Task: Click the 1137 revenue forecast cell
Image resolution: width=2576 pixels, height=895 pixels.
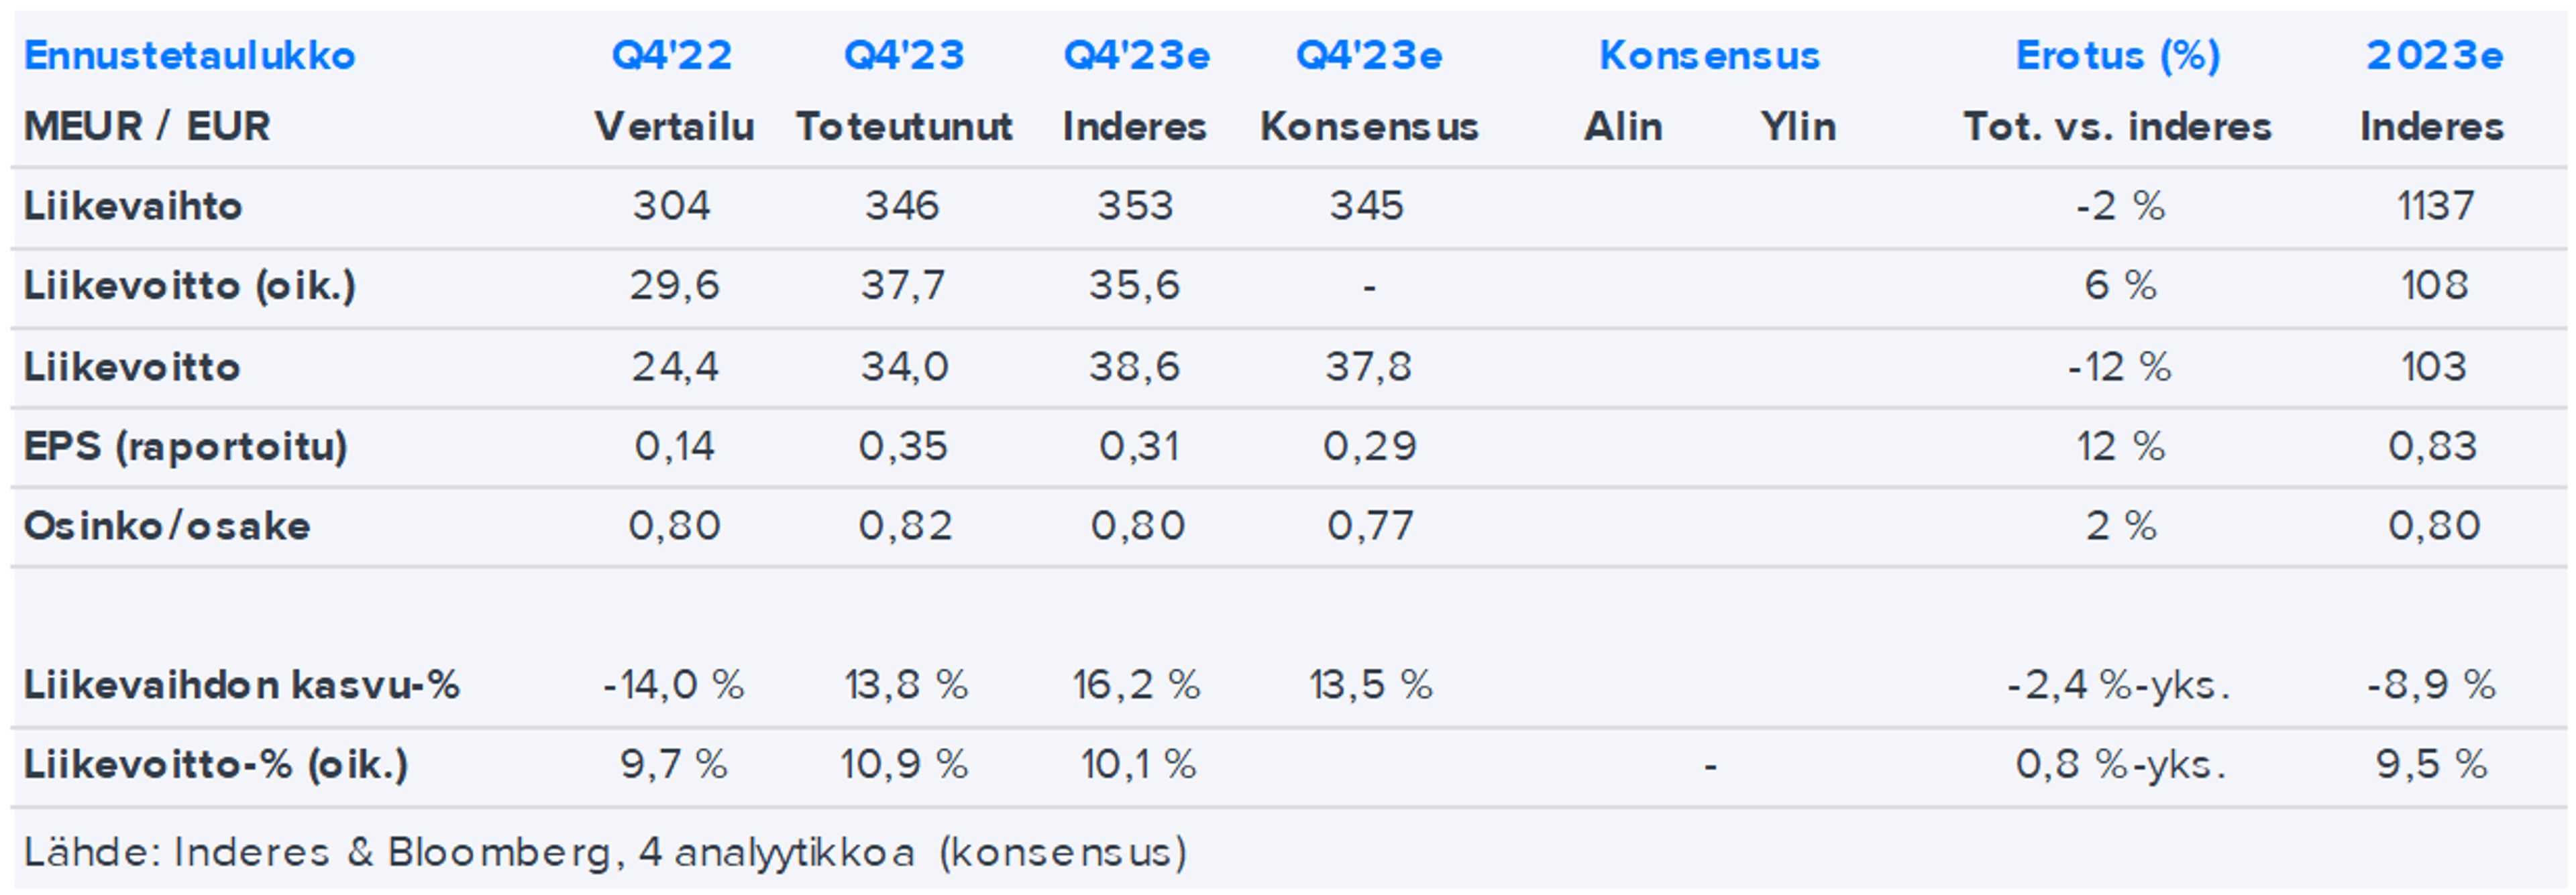Action: click(2434, 206)
